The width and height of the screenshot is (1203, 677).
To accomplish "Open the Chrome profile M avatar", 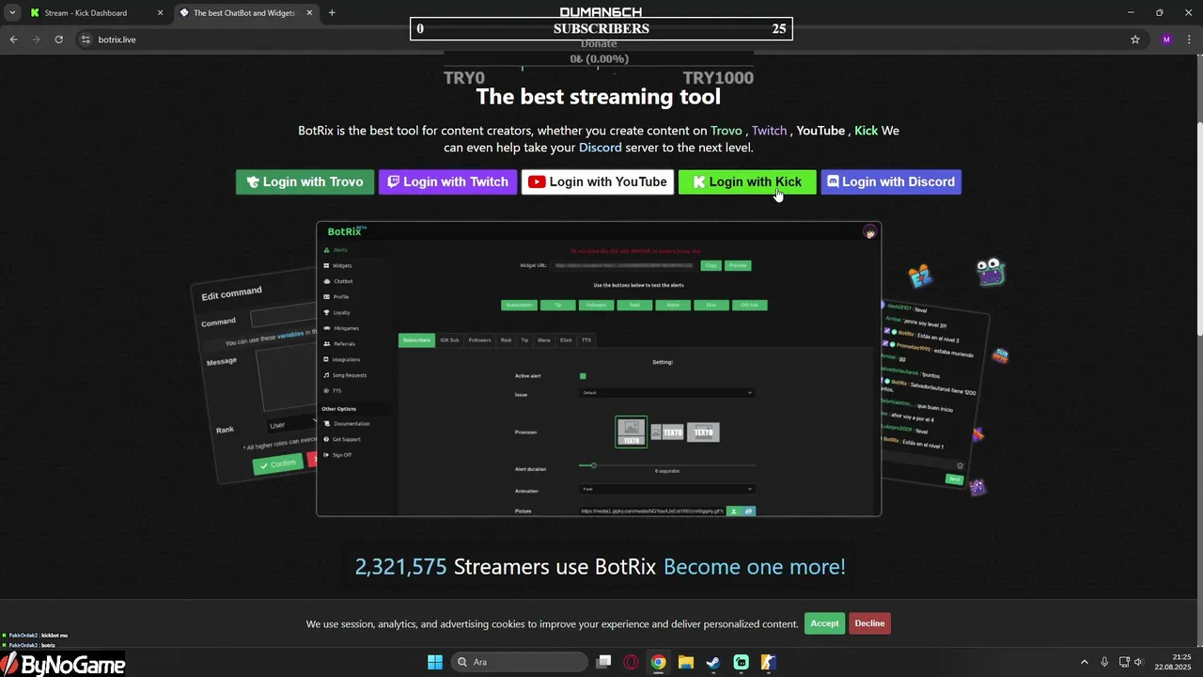I will 1166,39.
